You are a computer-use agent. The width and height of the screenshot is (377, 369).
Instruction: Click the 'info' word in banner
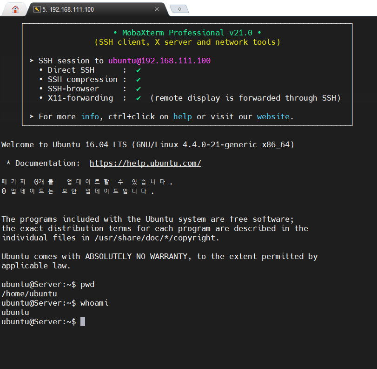point(90,116)
